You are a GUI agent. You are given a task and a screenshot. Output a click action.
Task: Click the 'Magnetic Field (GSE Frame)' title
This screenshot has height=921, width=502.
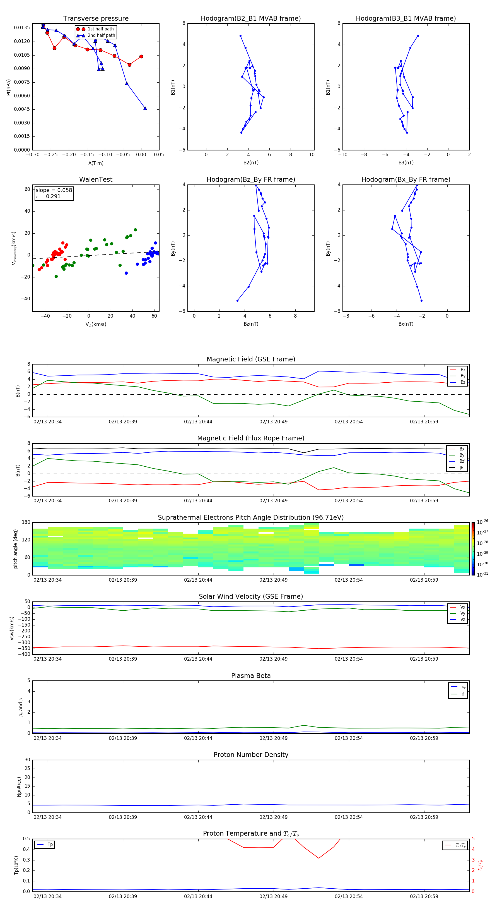(251, 359)
